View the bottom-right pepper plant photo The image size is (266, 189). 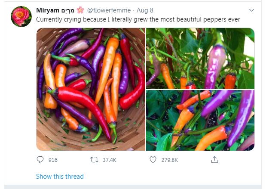pyautogui.click(x=200, y=120)
